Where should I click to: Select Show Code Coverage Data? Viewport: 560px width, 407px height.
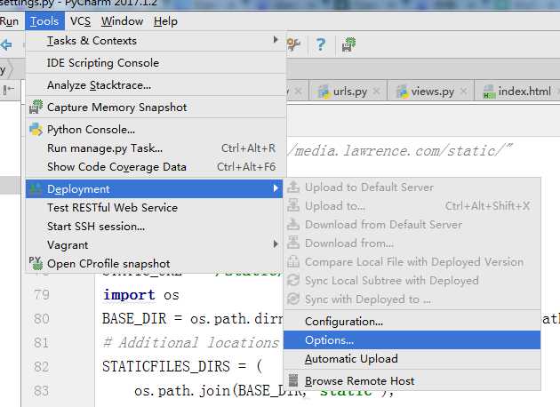pos(156,167)
